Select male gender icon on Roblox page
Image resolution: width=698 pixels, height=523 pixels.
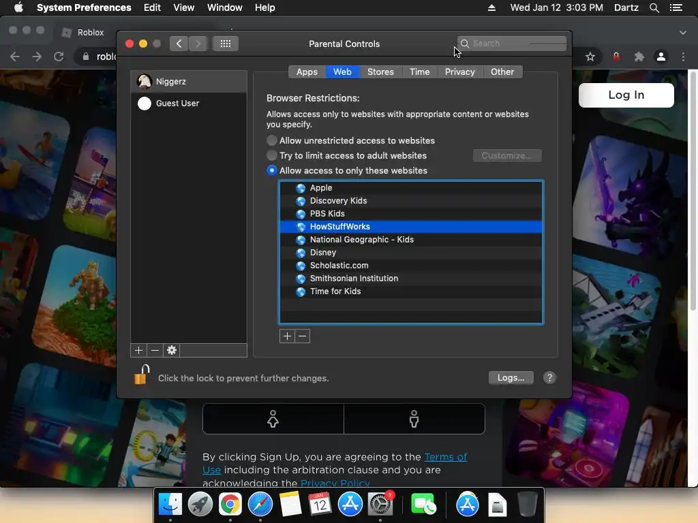tap(414, 419)
